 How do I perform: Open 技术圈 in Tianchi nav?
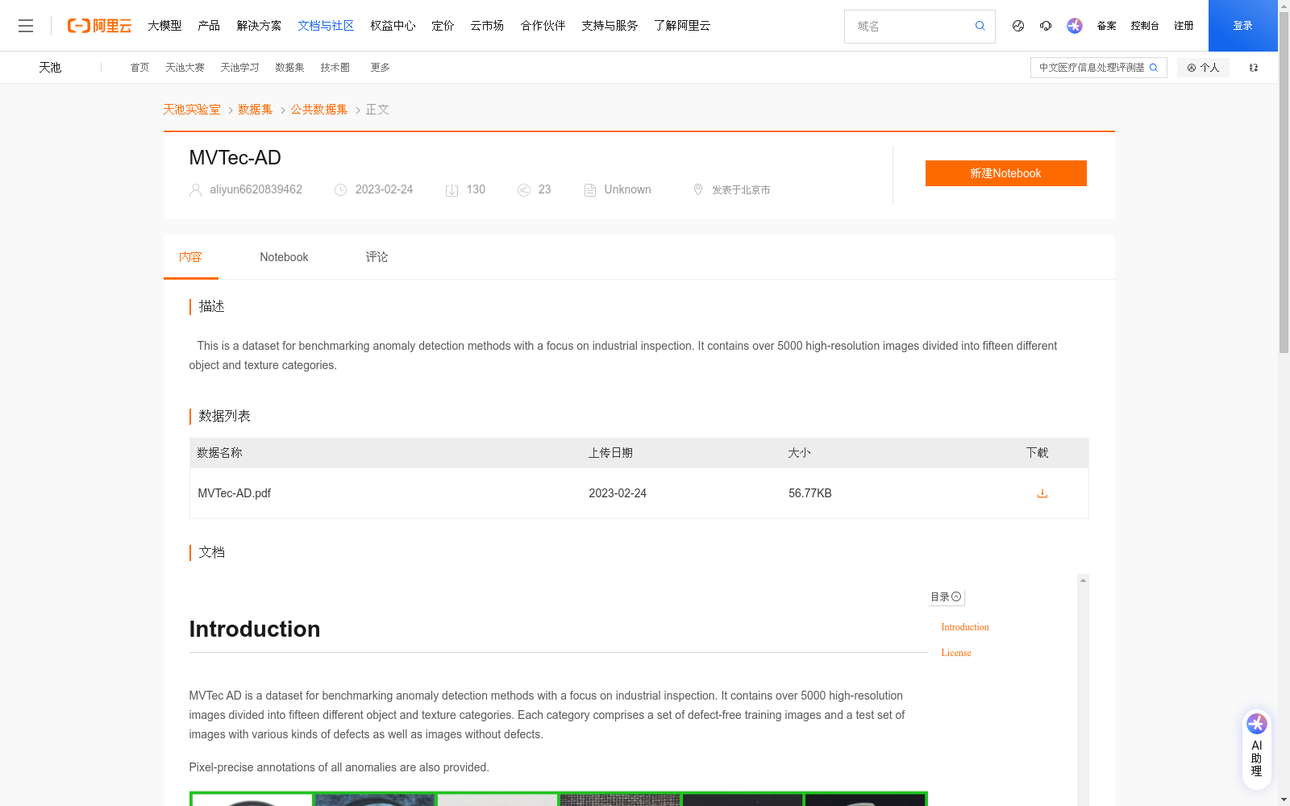pyautogui.click(x=335, y=68)
